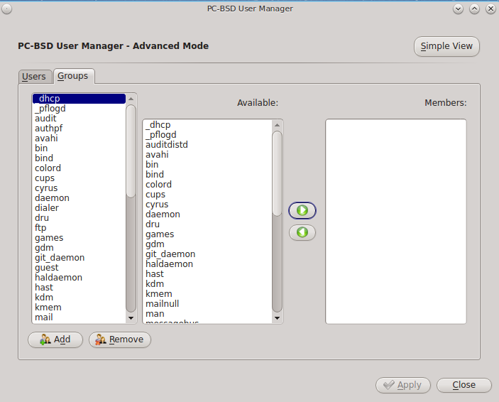Select audit group in groups list
This screenshot has height=402, width=499.
[x=79, y=119]
